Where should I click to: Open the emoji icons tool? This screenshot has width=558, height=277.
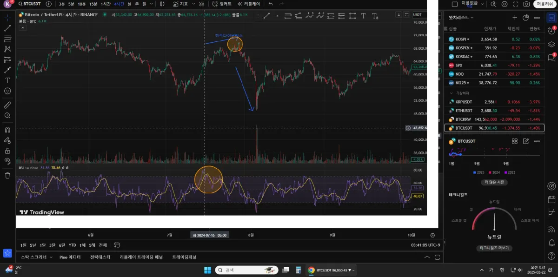pos(7,91)
